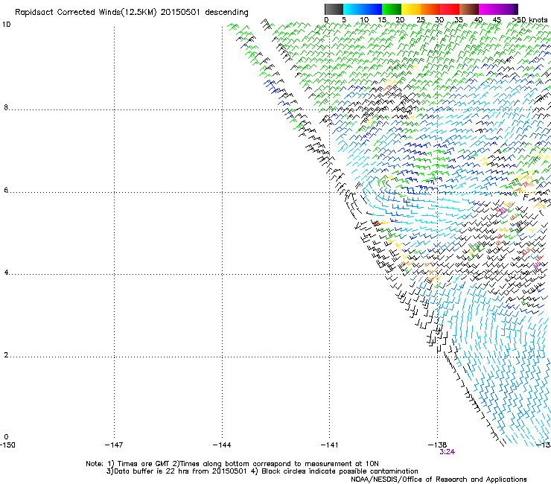This screenshot has width=551, height=484.
Task: Click the latitude '8' axis label
Action: coord(6,107)
